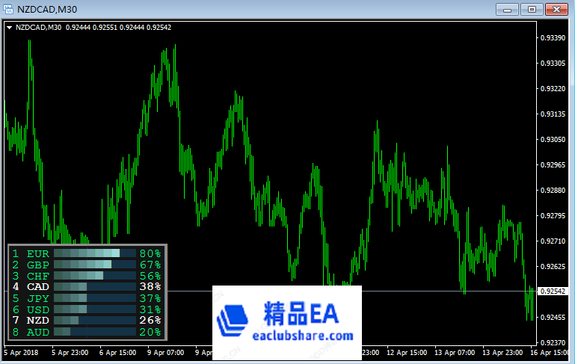Click the CHF 56% value
Viewport: 575px width, 364px height.
pyautogui.click(x=150, y=276)
